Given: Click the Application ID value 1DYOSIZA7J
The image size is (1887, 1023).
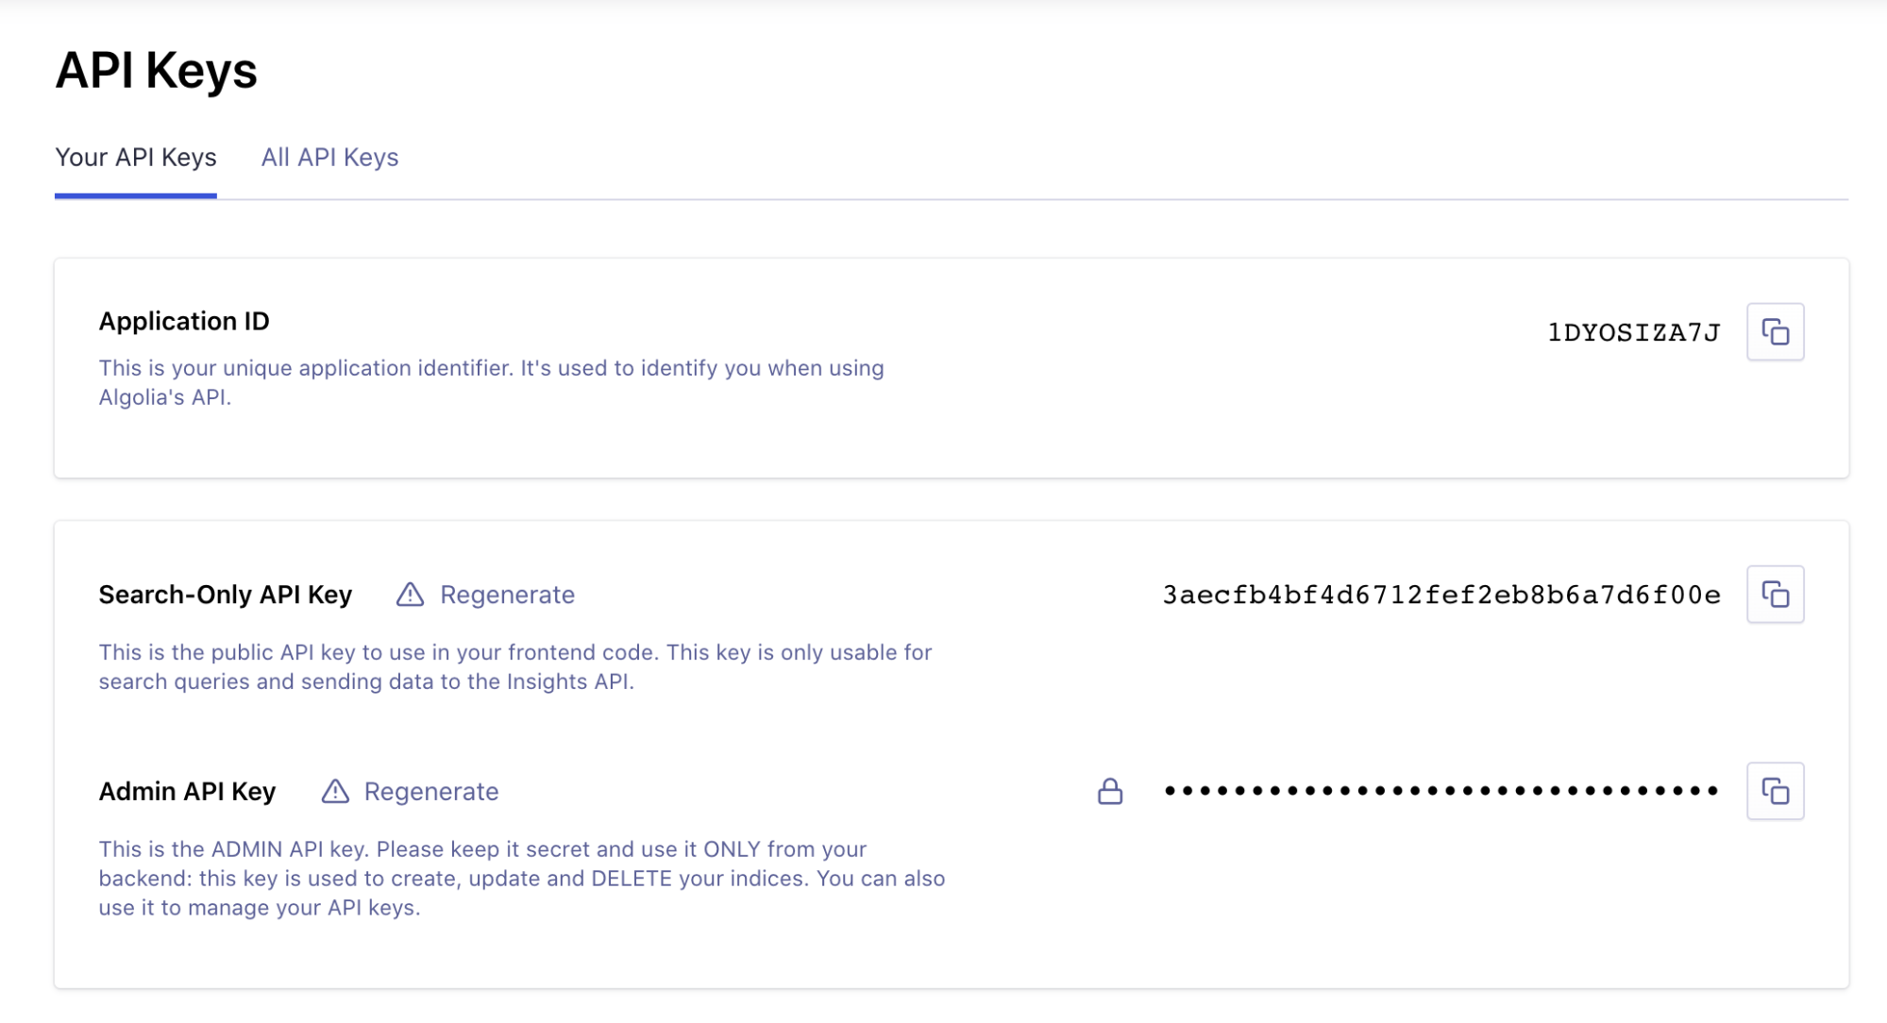Looking at the screenshot, I should [1633, 332].
